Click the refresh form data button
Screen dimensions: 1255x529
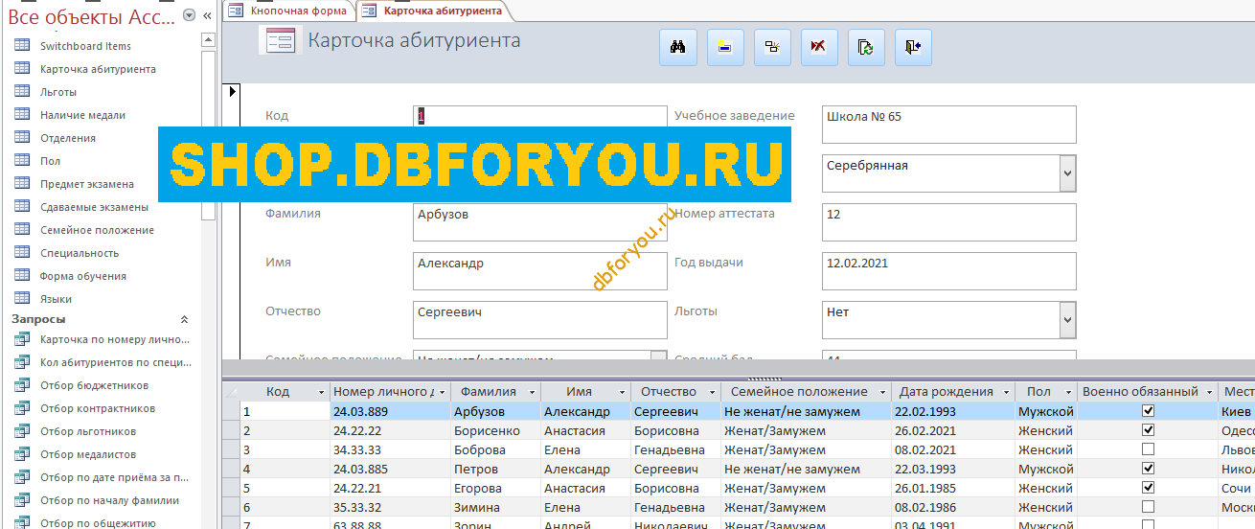point(866,47)
